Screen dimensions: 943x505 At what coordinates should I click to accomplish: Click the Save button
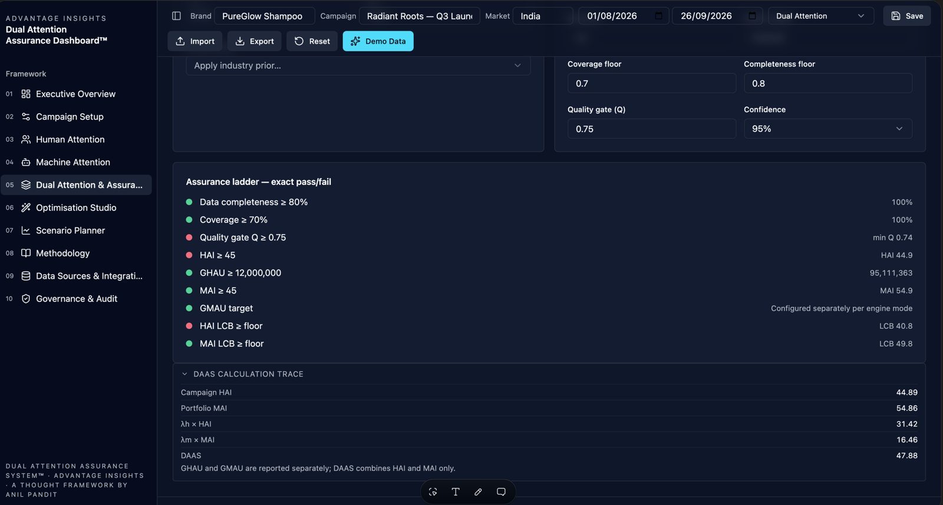click(x=907, y=16)
